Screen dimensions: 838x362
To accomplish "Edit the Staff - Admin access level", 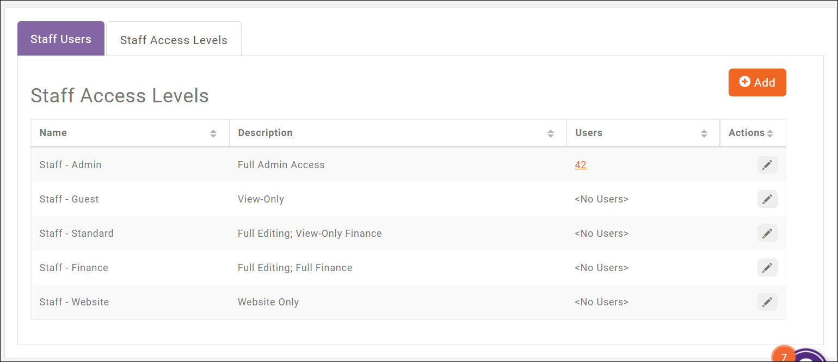I will 767,164.
